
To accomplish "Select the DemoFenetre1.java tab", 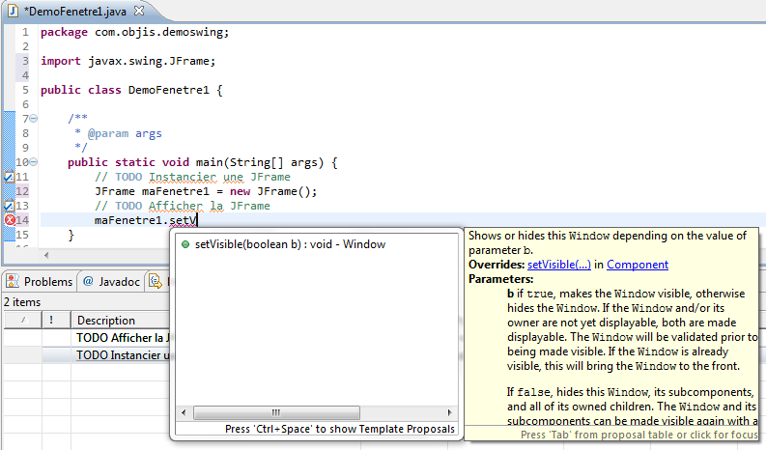I will (72, 11).
